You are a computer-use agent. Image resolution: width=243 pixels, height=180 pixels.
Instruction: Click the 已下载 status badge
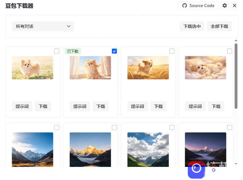(x=73, y=51)
